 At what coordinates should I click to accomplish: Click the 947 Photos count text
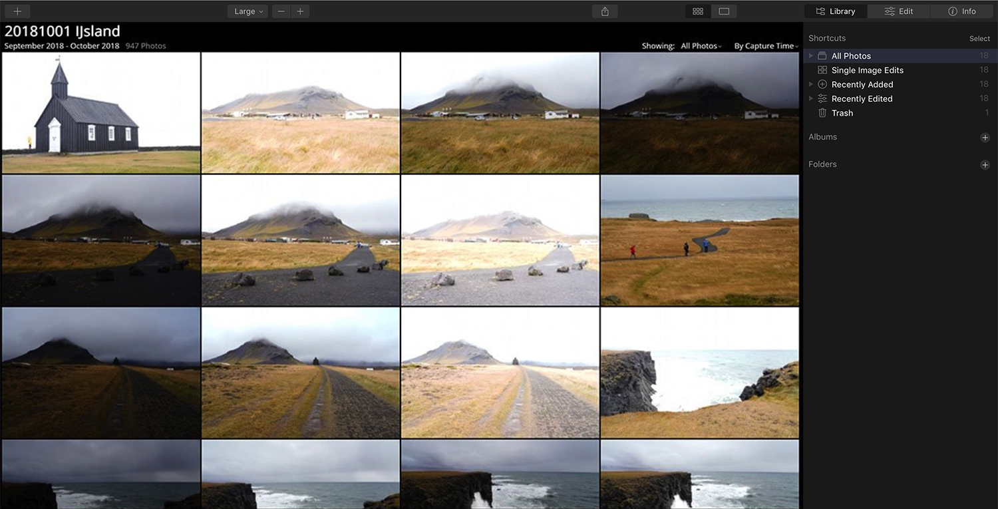(x=146, y=46)
